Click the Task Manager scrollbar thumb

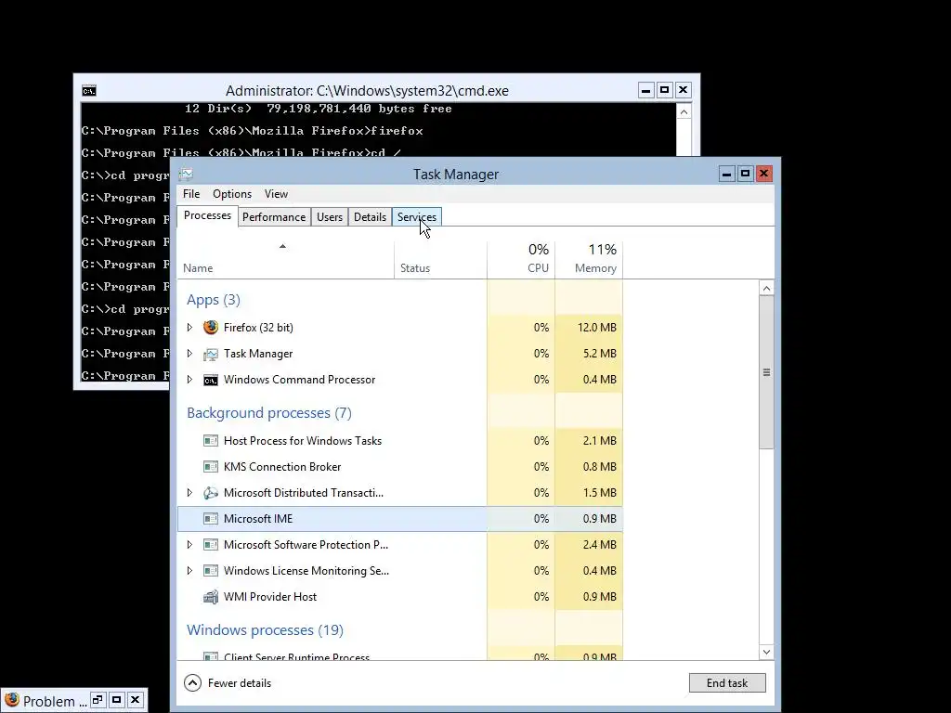[766, 372]
